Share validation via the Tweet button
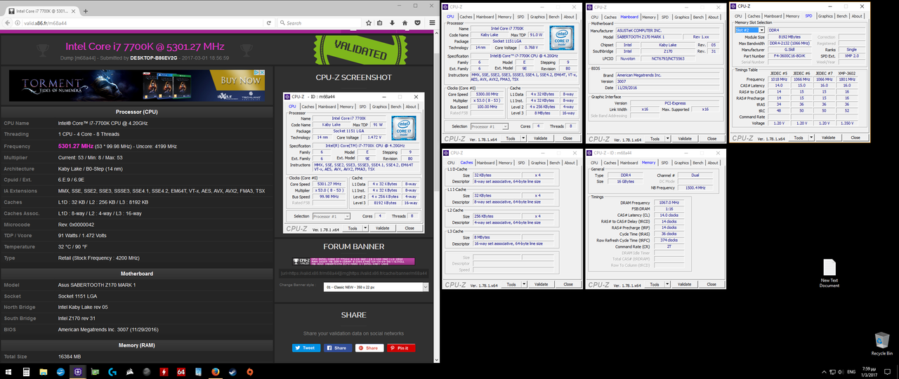Screen dimensions: 899x379 (x=306, y=347)
